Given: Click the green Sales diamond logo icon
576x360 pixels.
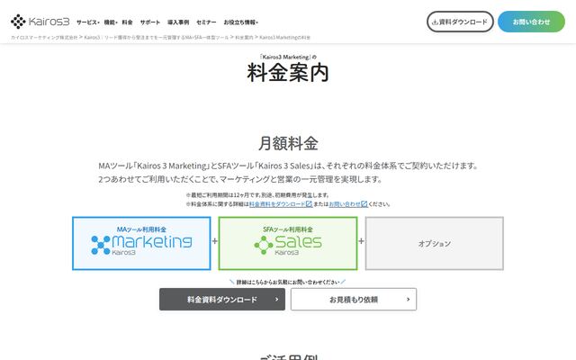Looking at the screenshot, I should [x=264, y=245].
